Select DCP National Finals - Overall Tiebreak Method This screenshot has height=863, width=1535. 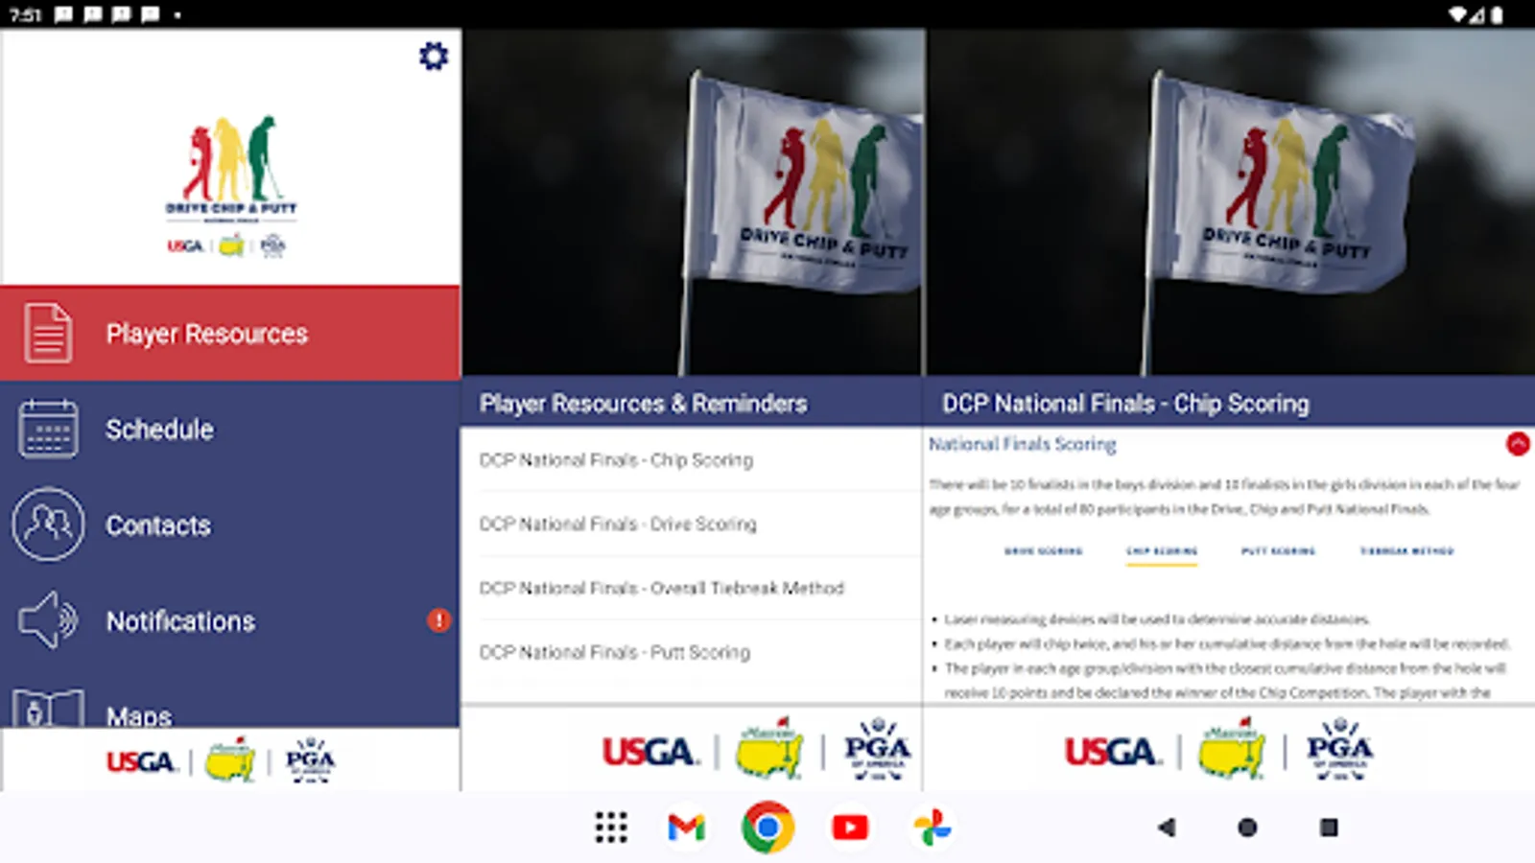(661, 588)
